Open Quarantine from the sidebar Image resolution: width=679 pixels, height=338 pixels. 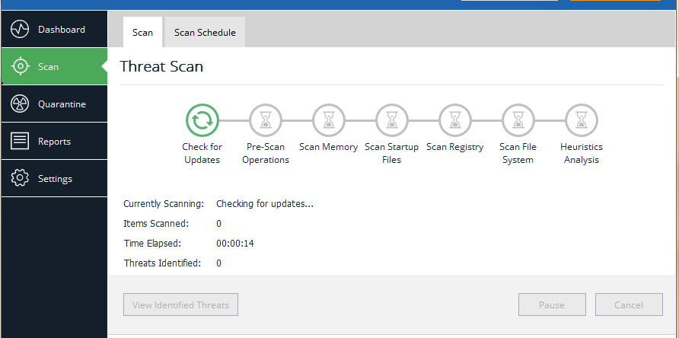click(62, 104)
